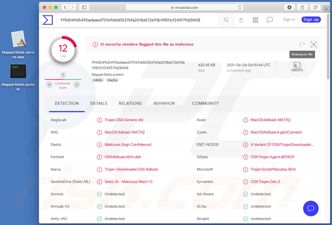Select Malicious (high Confidence) result
Image resolution: width=332 pixels, height=225 pixels.
128,145
